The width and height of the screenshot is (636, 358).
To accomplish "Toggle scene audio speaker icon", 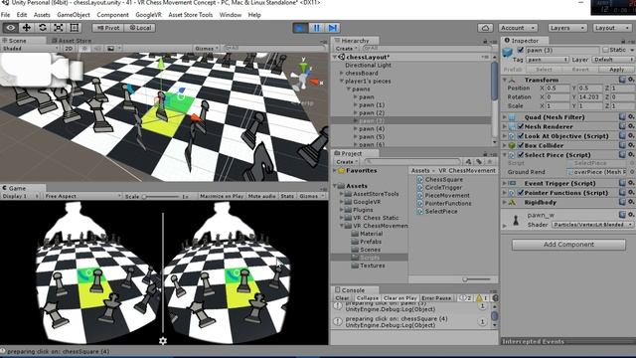I will pyautogui.click(x=97, y=49).
